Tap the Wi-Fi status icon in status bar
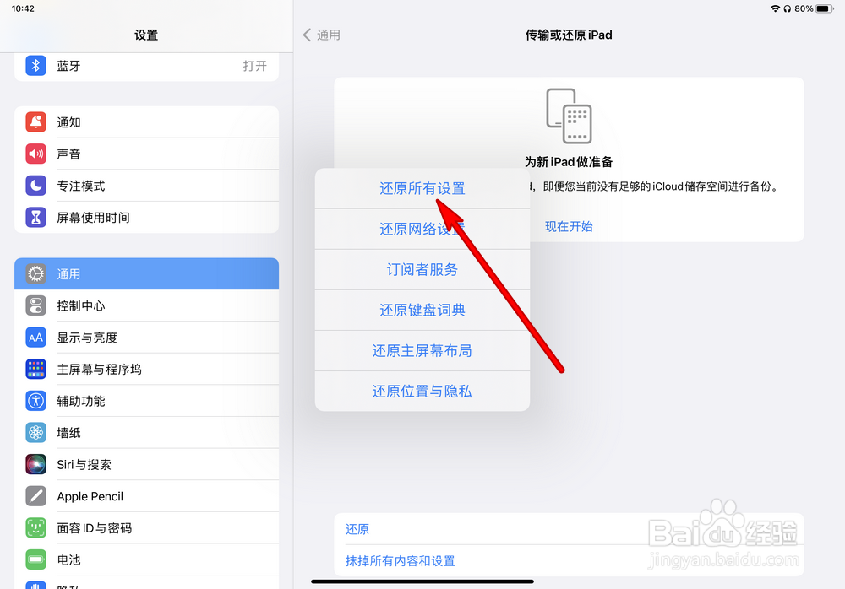Image resolution: width=845 pixels, height=589 pixels. pos(775,8)
